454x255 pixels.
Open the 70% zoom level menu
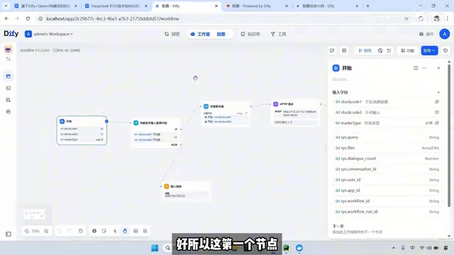click(x=35, y=231)
